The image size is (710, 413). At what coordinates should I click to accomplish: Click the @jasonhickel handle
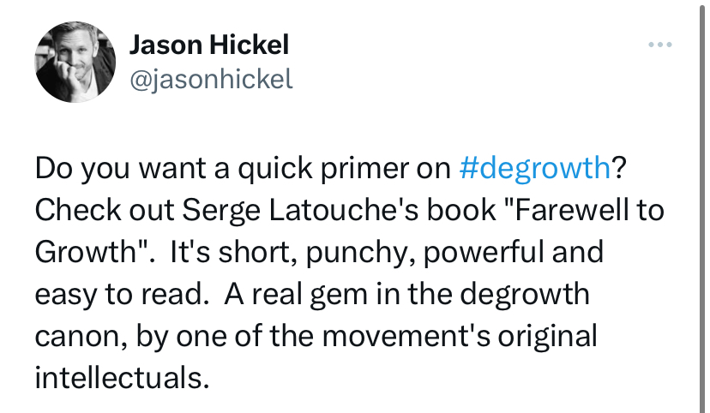(x=211, y=79)
